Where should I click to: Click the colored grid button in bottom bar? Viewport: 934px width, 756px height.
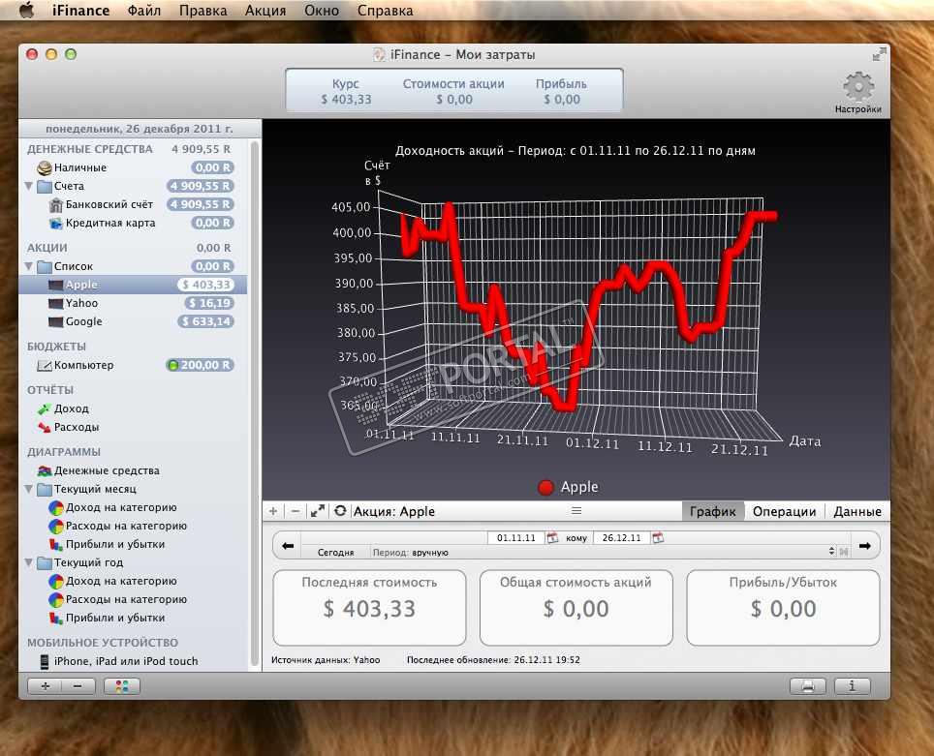[122, 686]
